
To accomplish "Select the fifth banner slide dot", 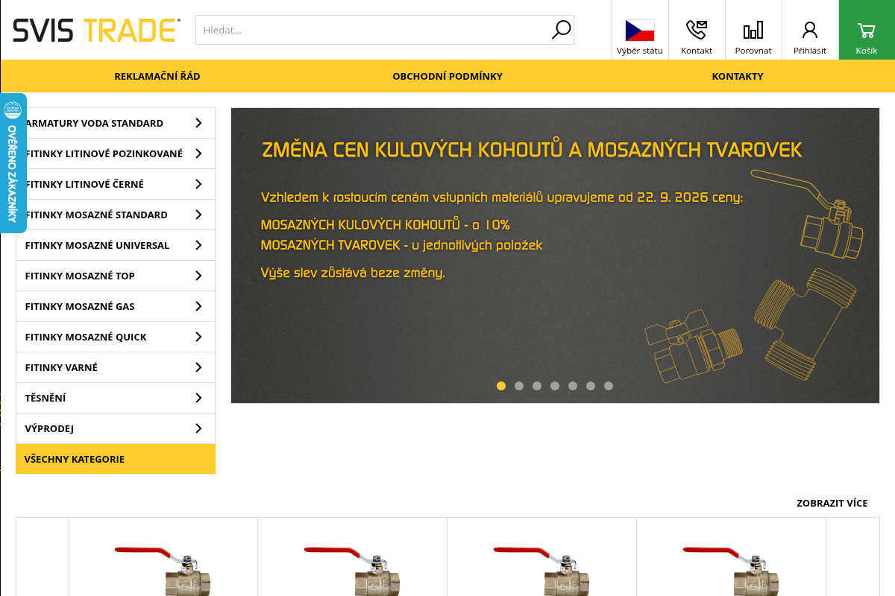I will pyautogui.click(x=573, y=386).
